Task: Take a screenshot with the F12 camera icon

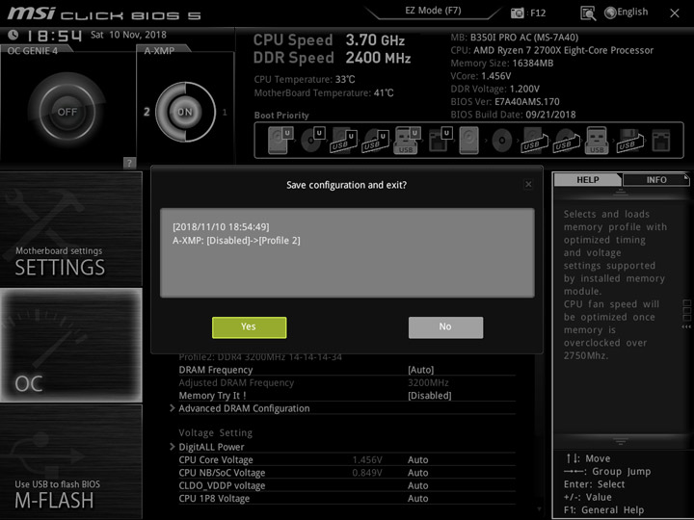Action: pos(517,13)
